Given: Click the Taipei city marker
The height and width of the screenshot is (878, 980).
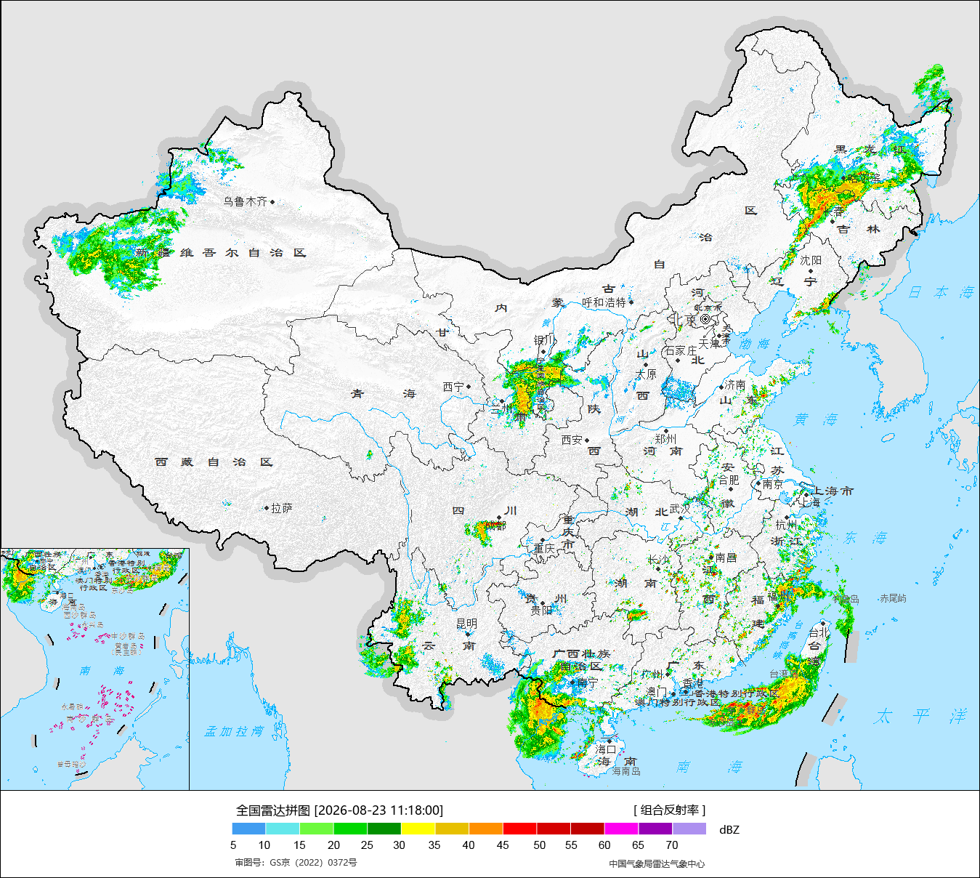Looking at the screenshot, I should point(822,624).
